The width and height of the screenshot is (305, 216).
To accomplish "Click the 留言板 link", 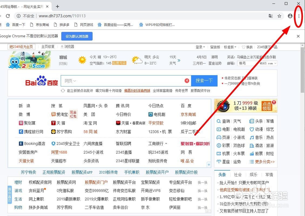I will click(215, 47).
